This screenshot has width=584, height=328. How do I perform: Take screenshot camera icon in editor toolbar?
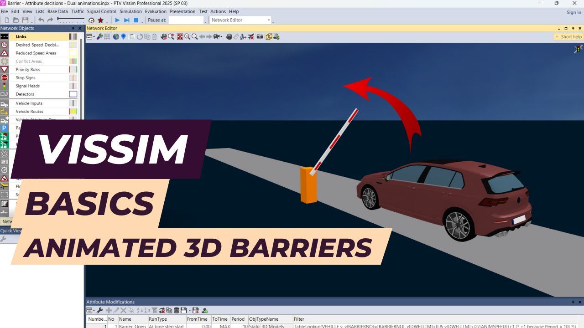click(x=260, y=37)
